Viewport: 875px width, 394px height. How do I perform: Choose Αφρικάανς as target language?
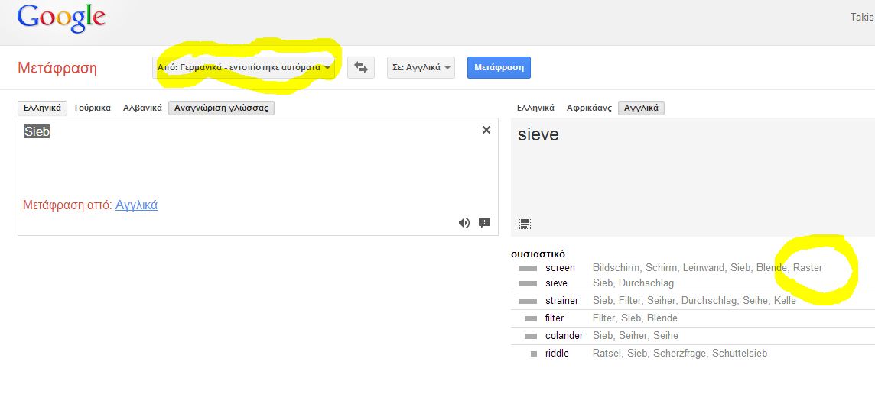[x=589, y=108]
